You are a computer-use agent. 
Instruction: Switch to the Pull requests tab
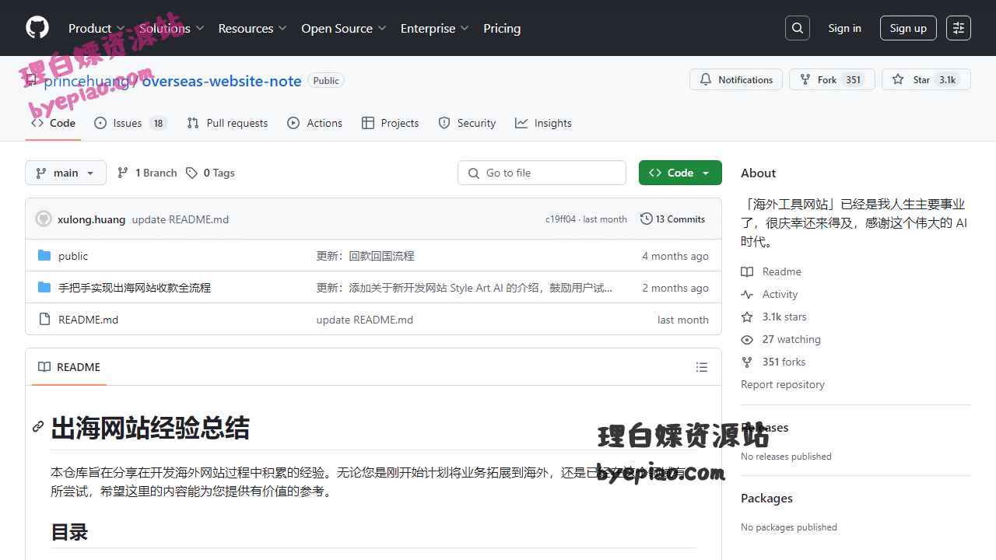tap(227, 123)
